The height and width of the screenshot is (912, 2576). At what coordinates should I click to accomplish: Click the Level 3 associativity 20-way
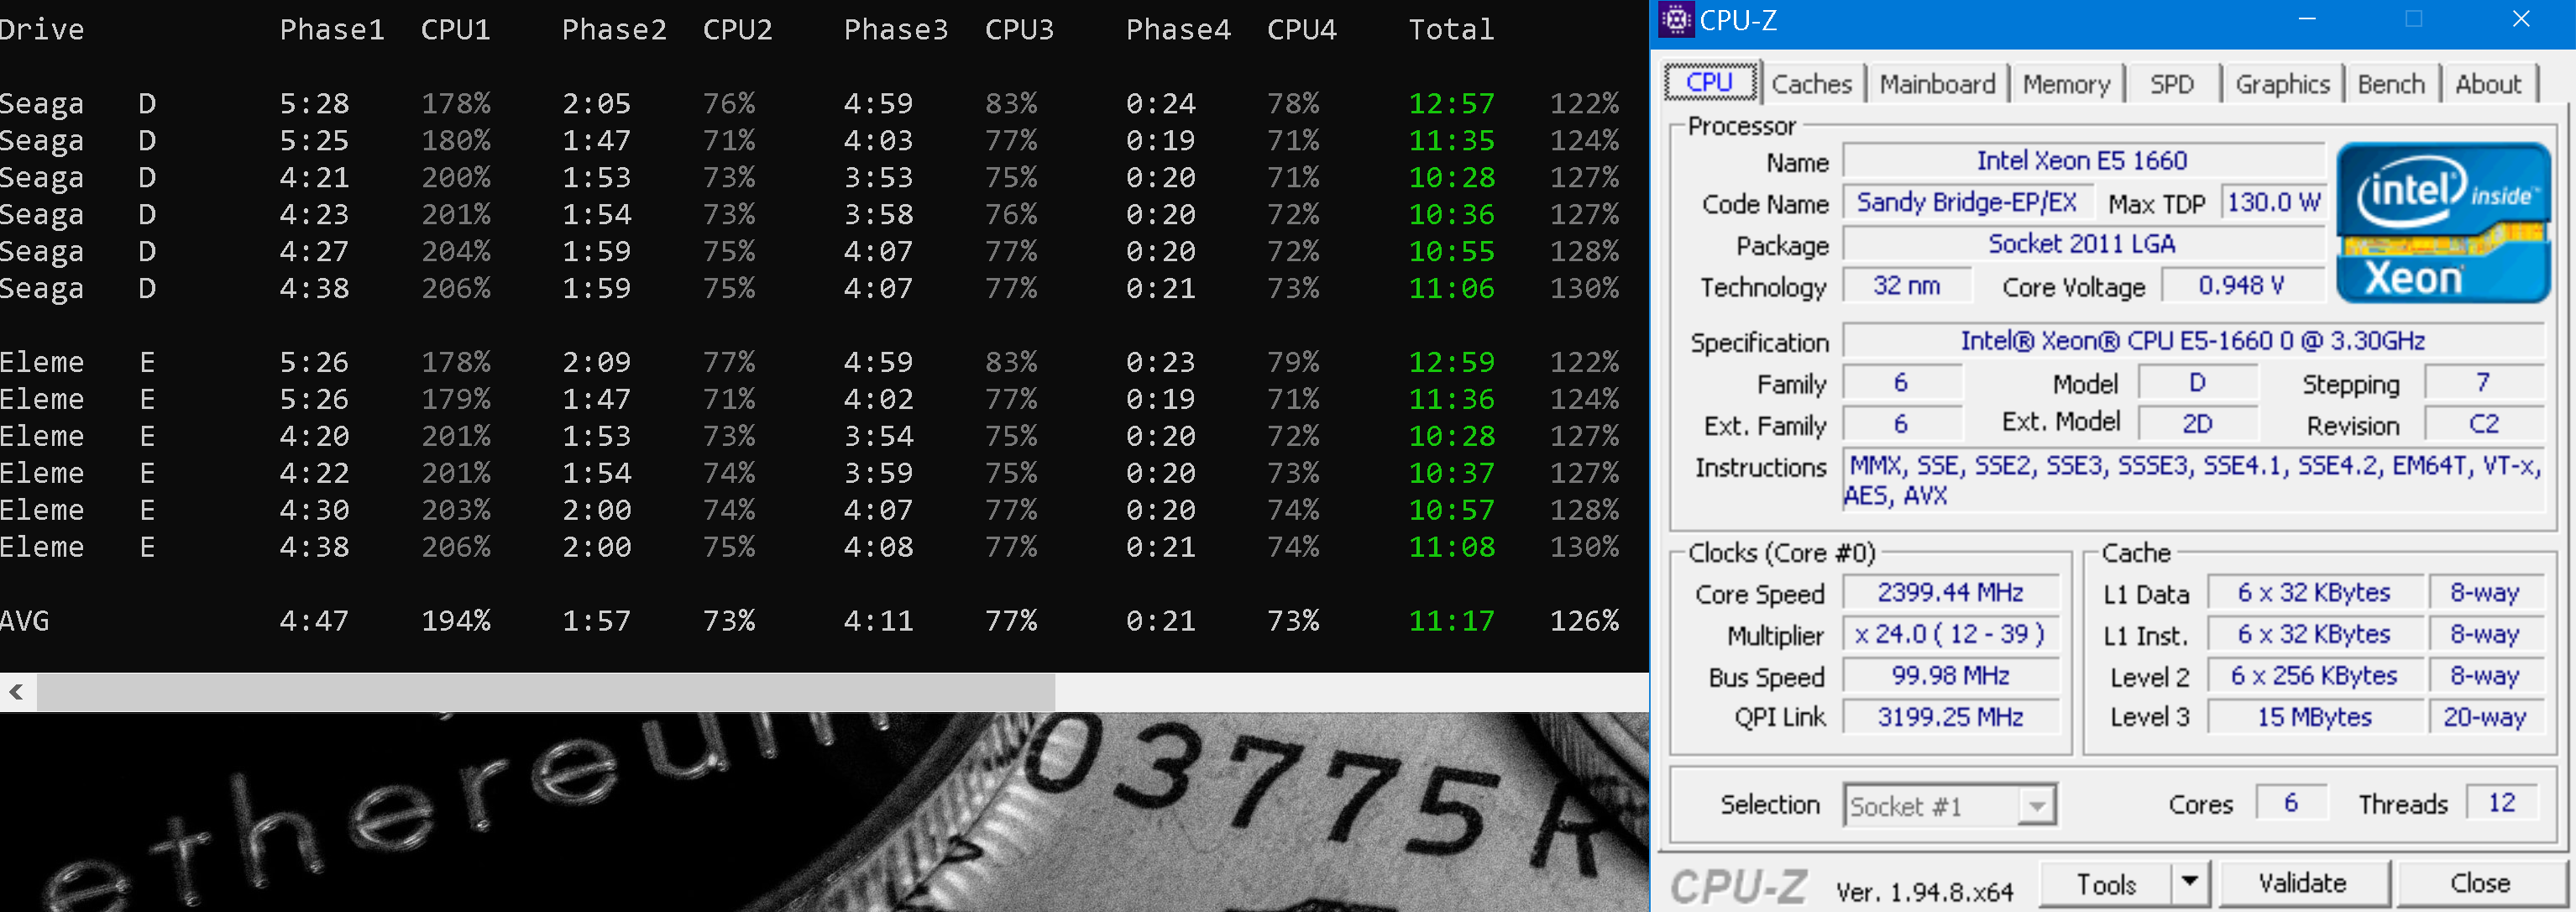click(2485, 717)
